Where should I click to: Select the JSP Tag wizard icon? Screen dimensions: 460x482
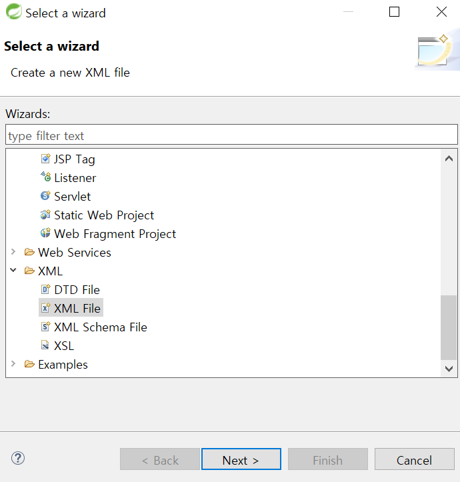click(x=45, y=159)
